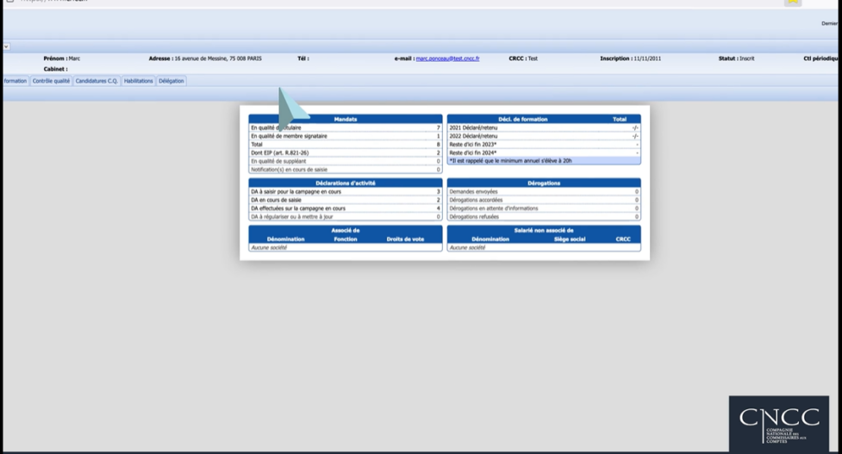Select En qualité de membre signataire row
842x454 pixels.
(x=346, y=136)
